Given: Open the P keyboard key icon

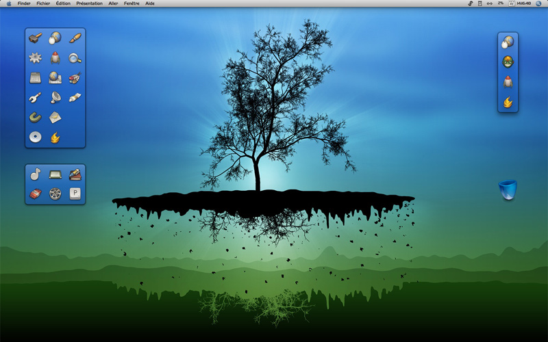Looking at the screenshot, I should pos(75,194).
